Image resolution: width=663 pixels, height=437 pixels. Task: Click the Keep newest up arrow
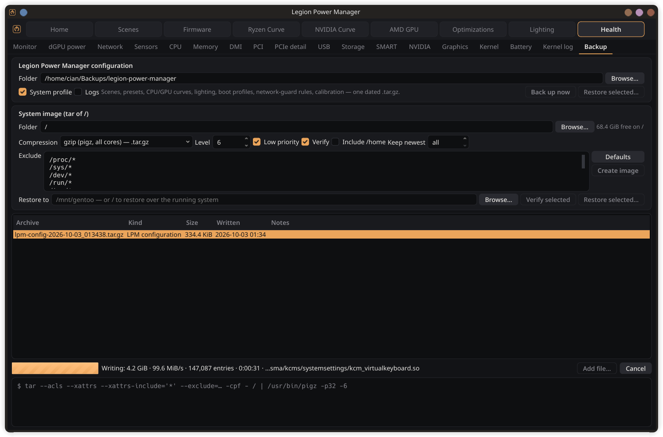coord(465,139)
